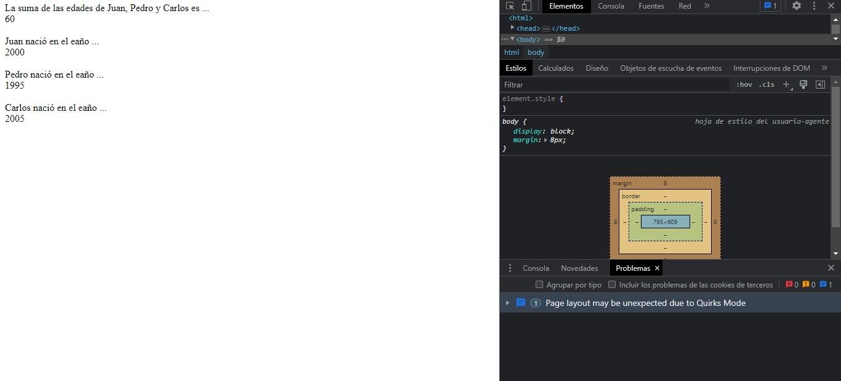Open the Calculados pane

[x=555, y=68]
